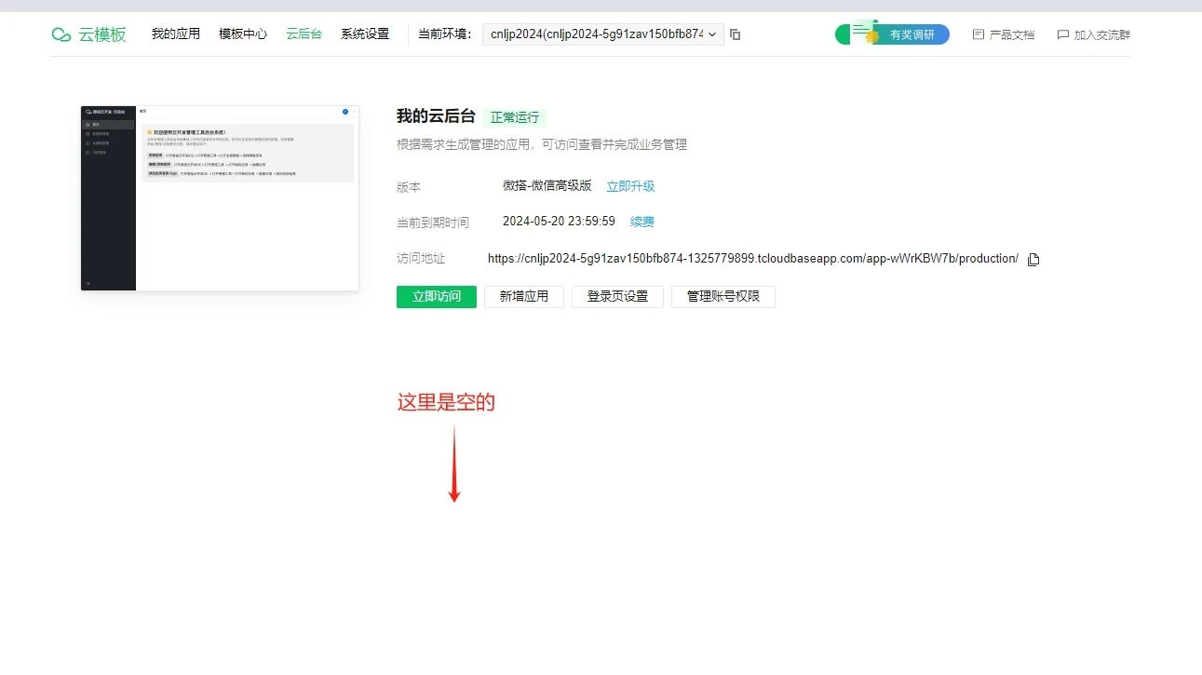1202x675 pixels.
Task: Open 系统设置 menu
Action: tap(365, 34)
